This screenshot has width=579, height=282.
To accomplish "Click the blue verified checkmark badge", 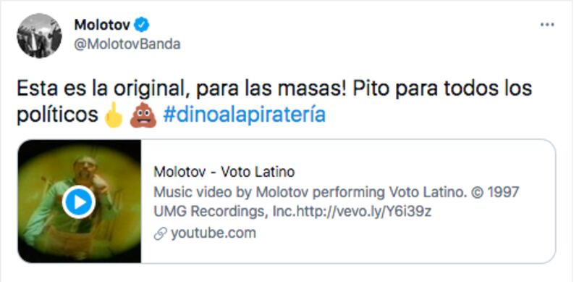I will [x=141, y=25].
